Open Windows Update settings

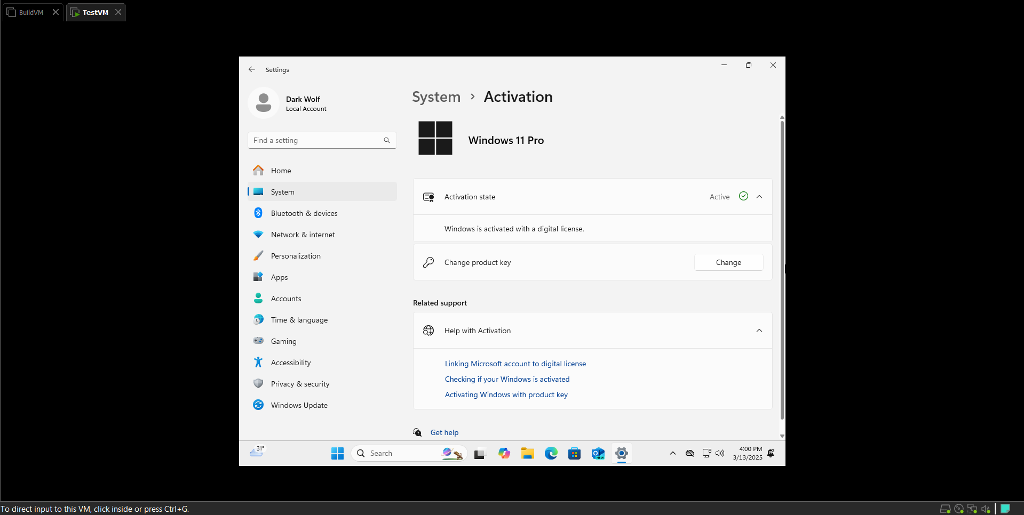[322, 405]
